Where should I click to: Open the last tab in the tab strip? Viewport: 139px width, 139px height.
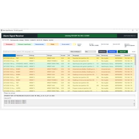(x=51, y=40)
